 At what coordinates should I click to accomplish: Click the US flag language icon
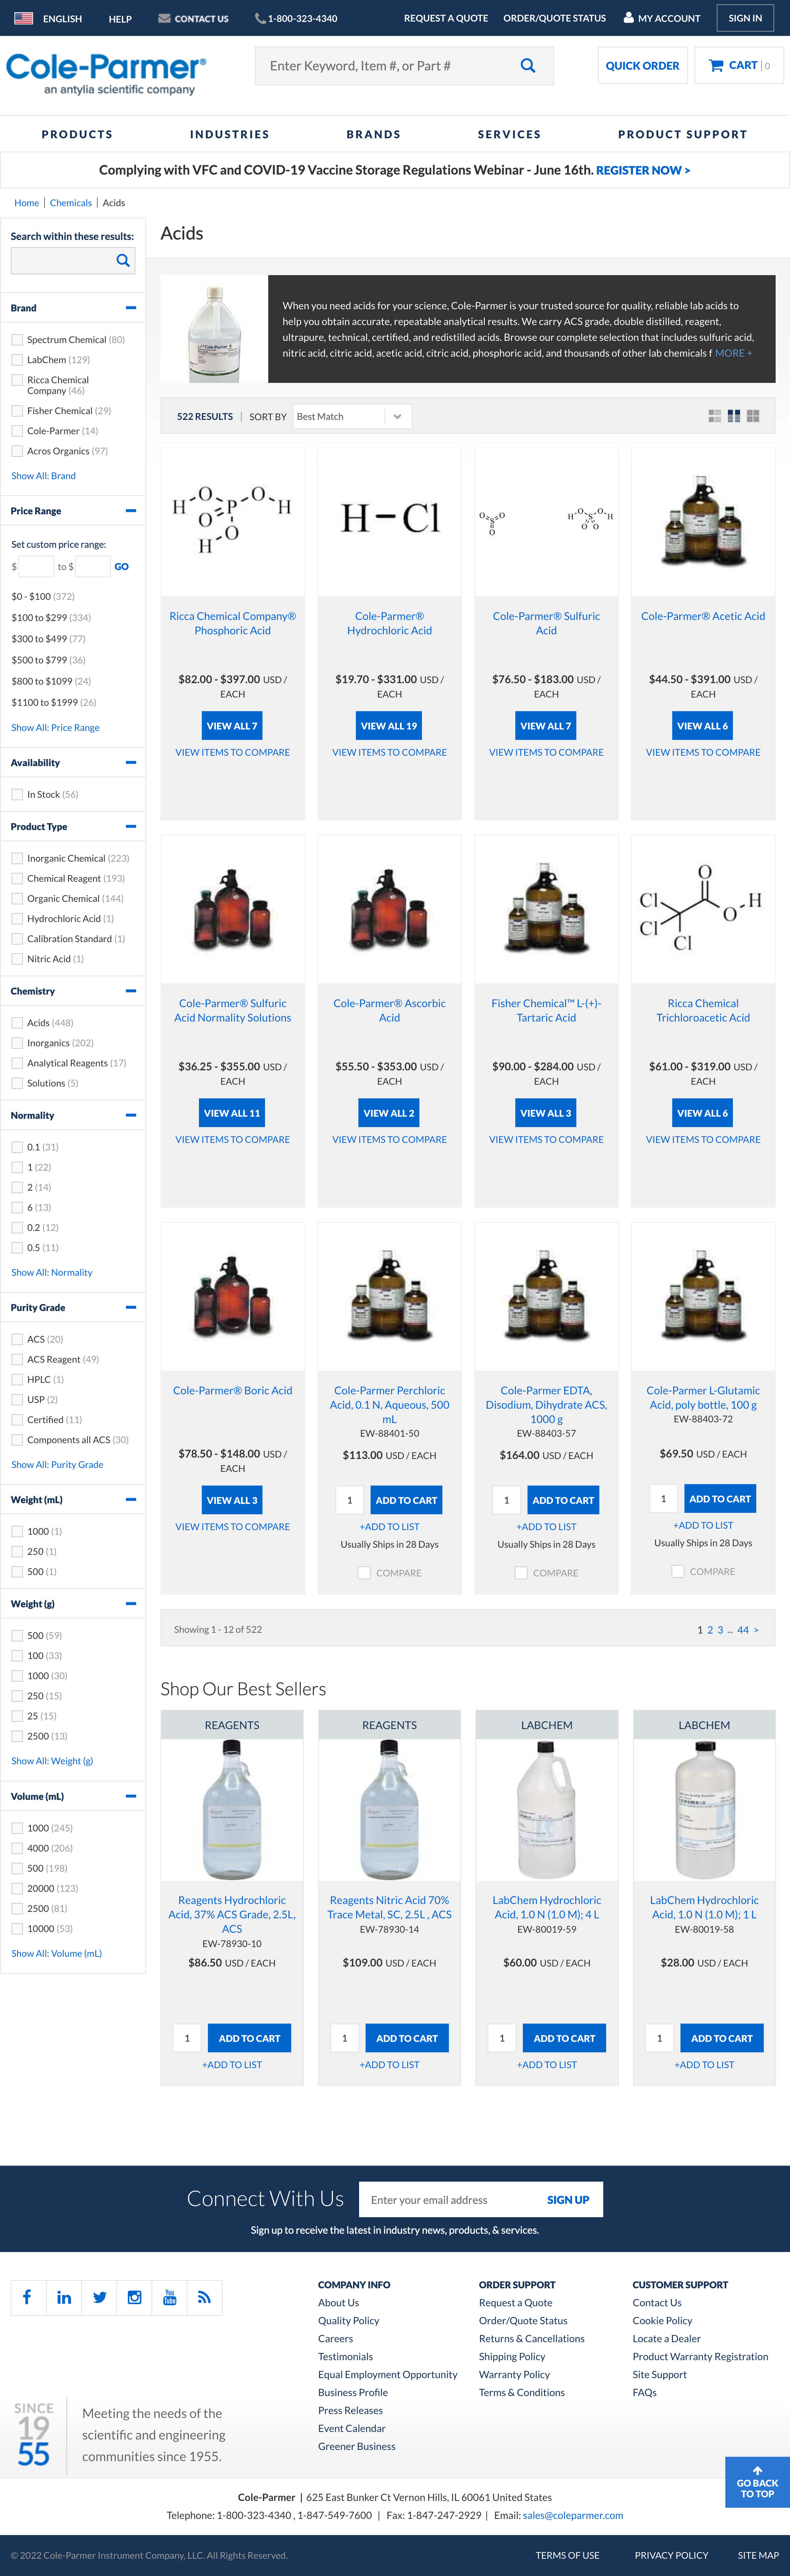[24, 18]
